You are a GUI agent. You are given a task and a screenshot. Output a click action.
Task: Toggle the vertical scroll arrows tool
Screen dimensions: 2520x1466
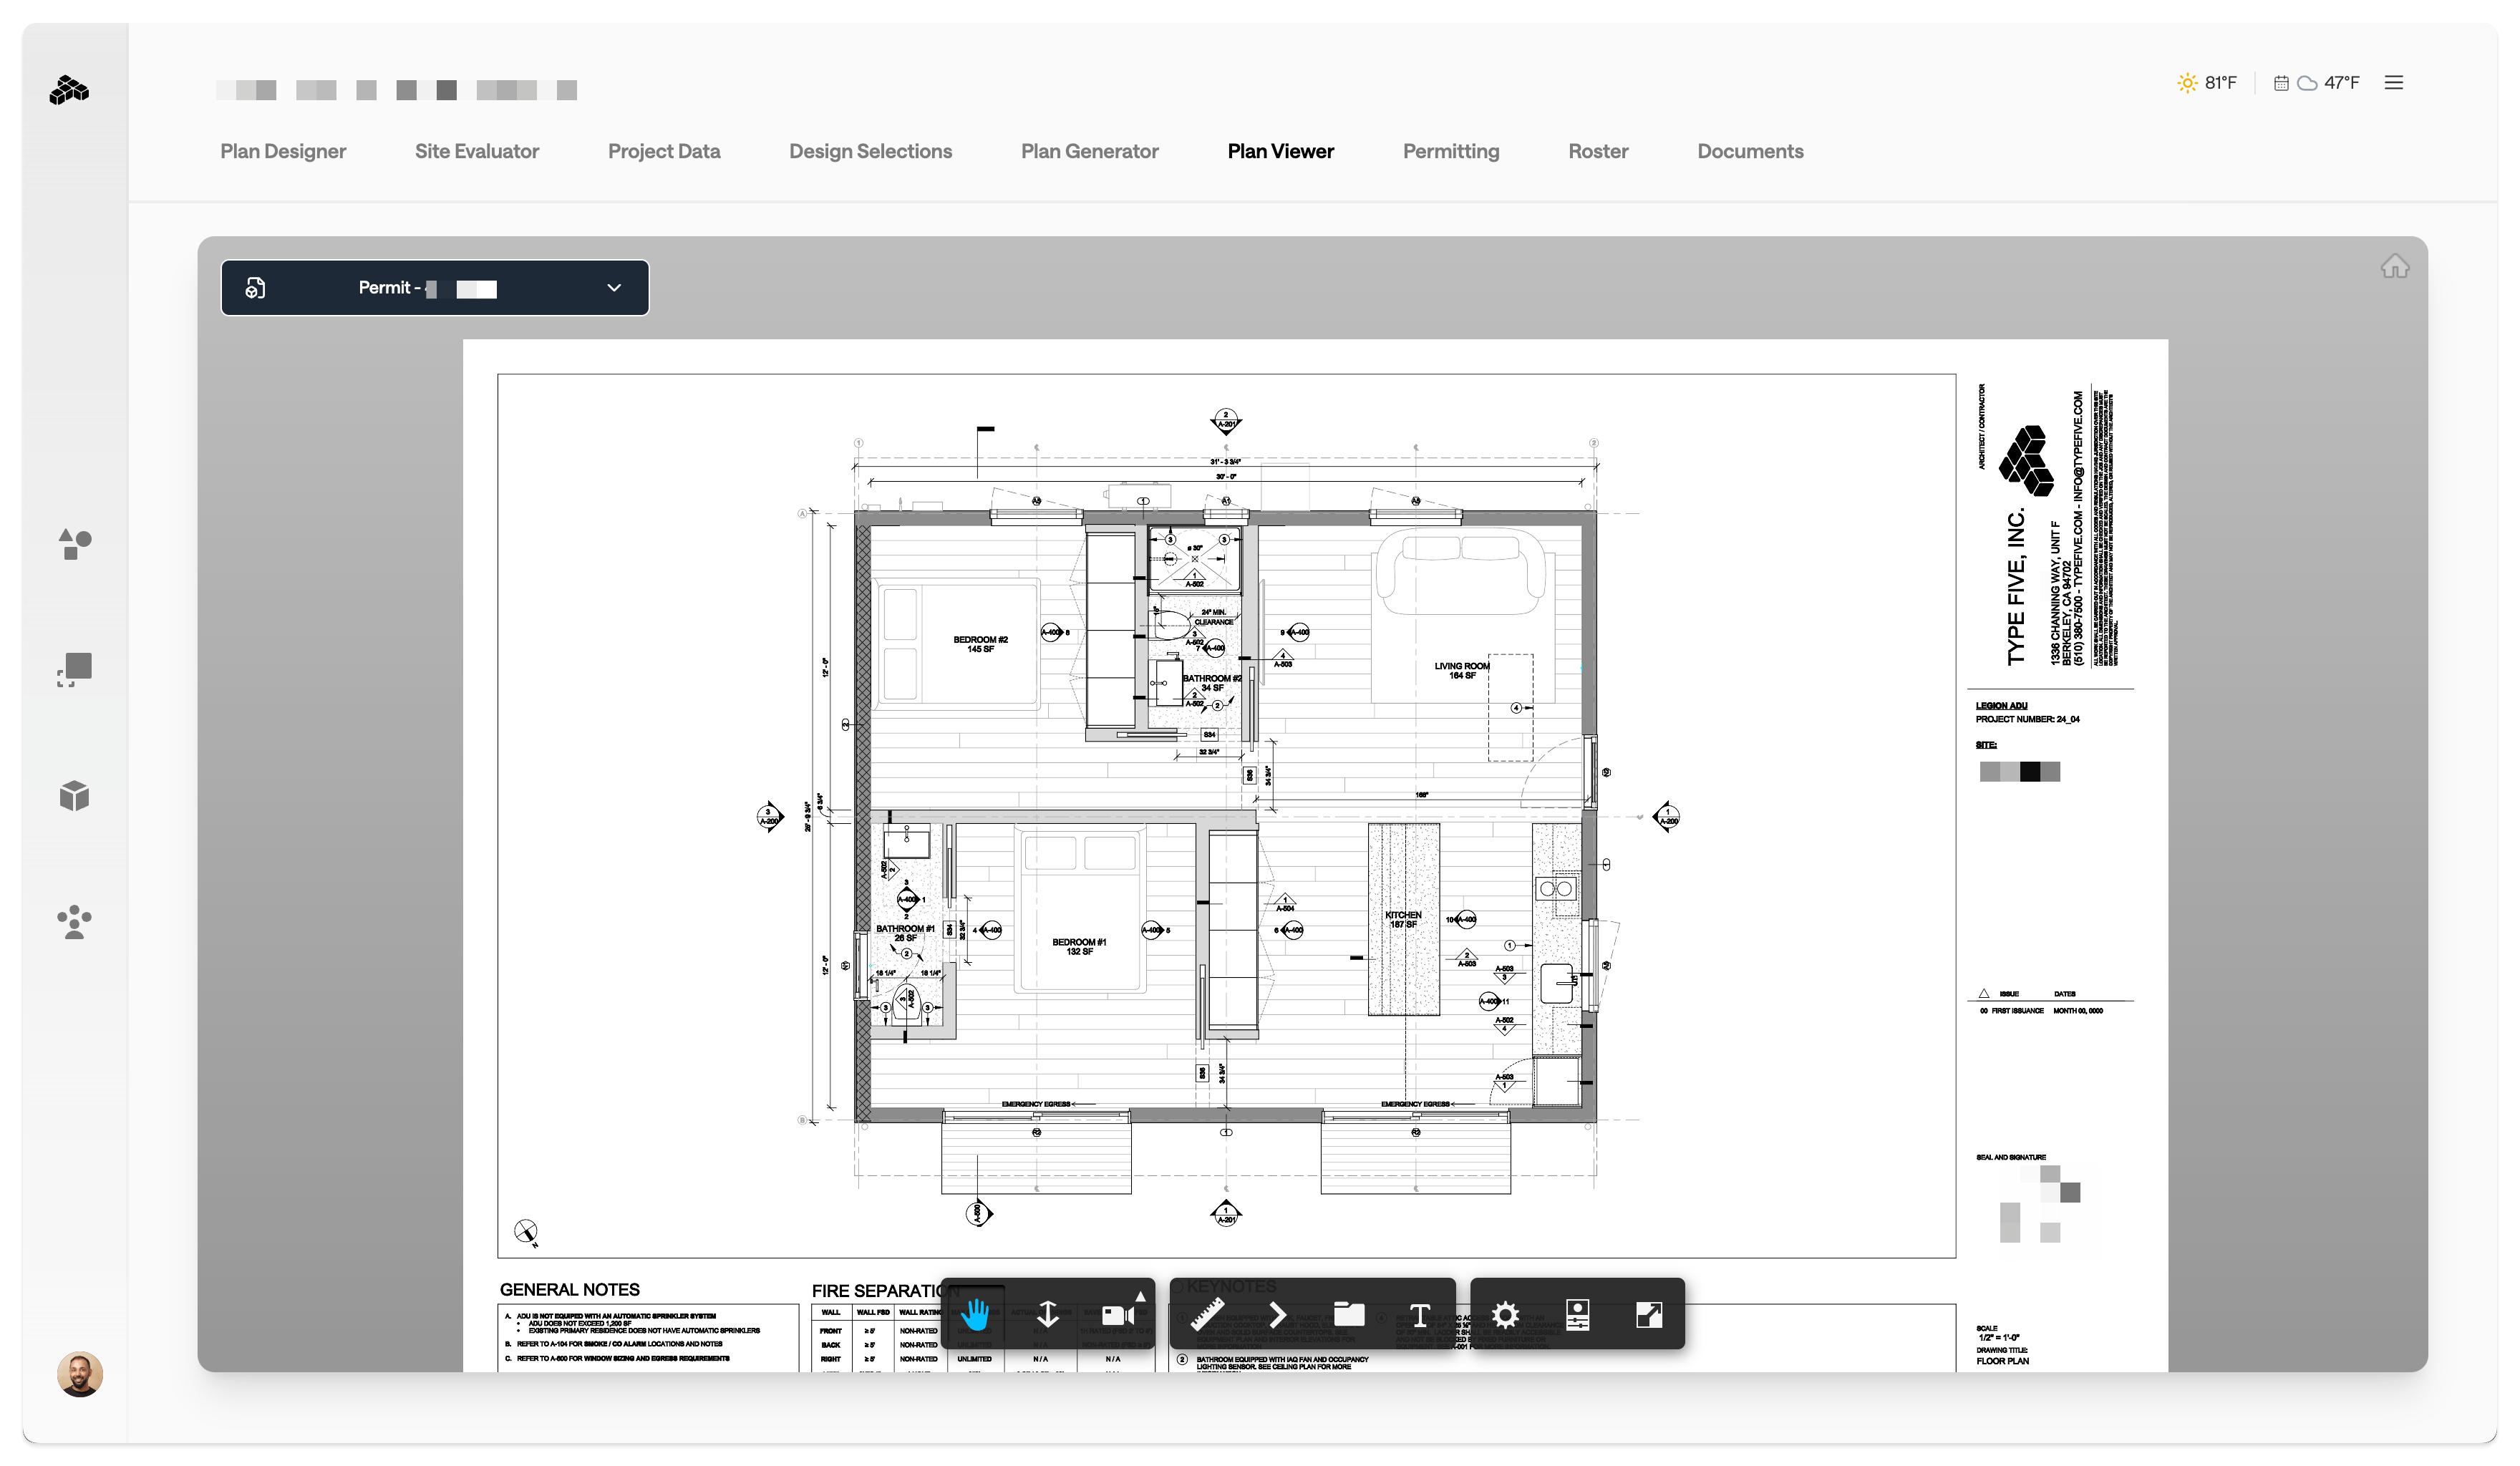[x=1048, y=1314]
